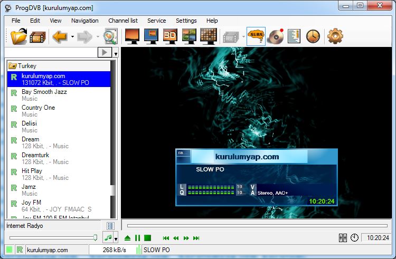Click the green music note audio icon
The width and height of the screenshot is (396, 259).
[x=108, y=238]
